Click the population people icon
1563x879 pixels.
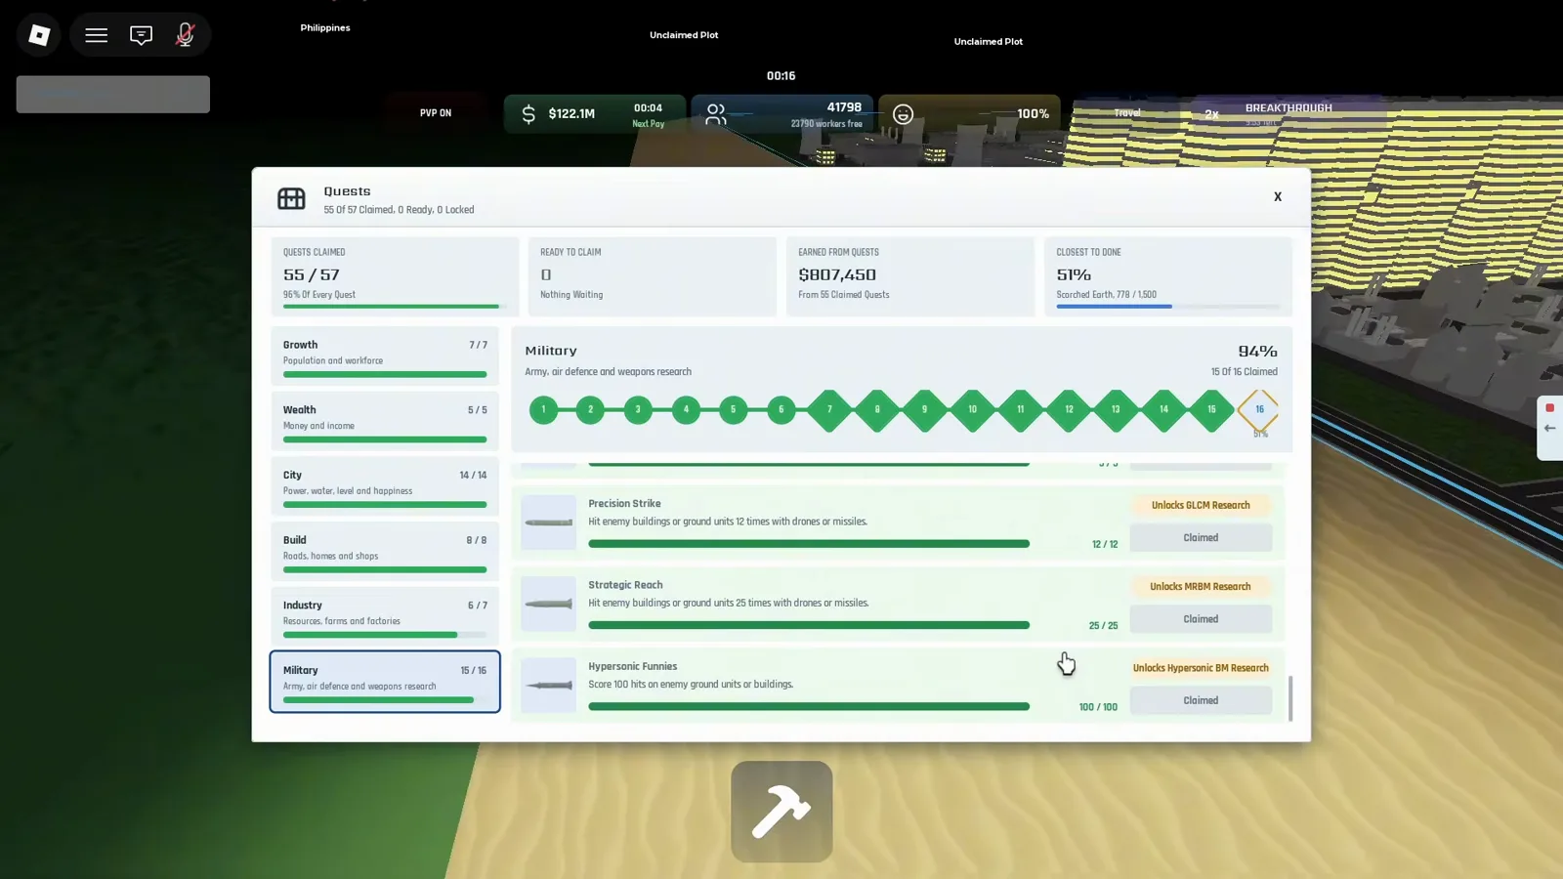(716, 114)
